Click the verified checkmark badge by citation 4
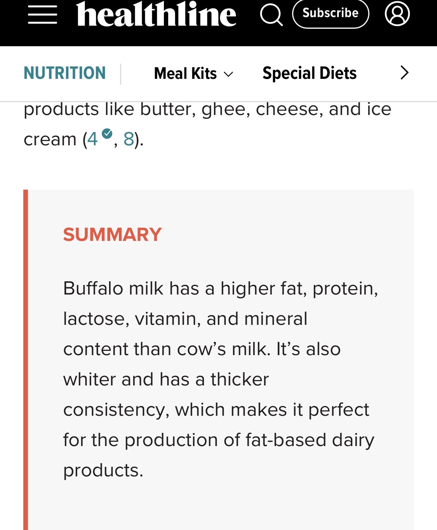This screenshot has width=437, height=530. click(107, 134)
